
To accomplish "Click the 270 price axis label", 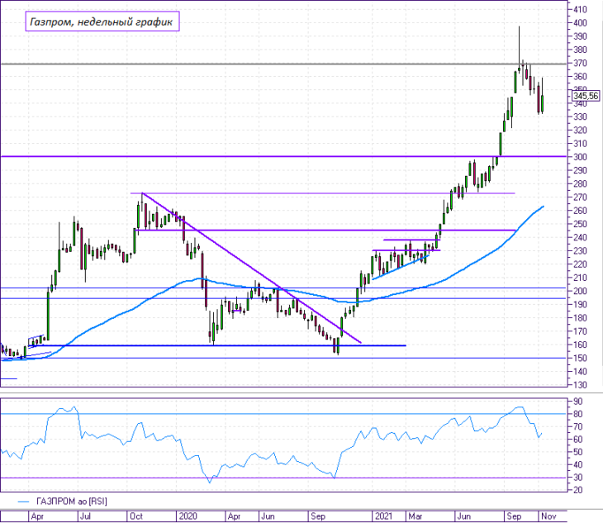I will tap(580, 197).
